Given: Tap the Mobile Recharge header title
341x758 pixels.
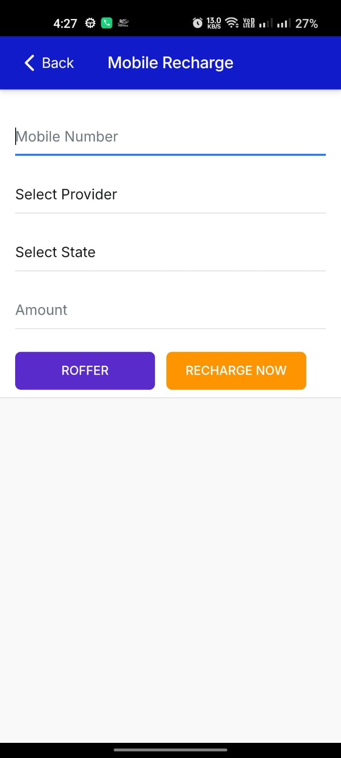Looking at the screenshot, I should pos(170,63).
